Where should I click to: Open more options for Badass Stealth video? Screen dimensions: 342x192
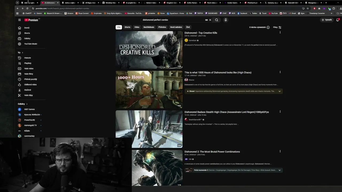280,112
